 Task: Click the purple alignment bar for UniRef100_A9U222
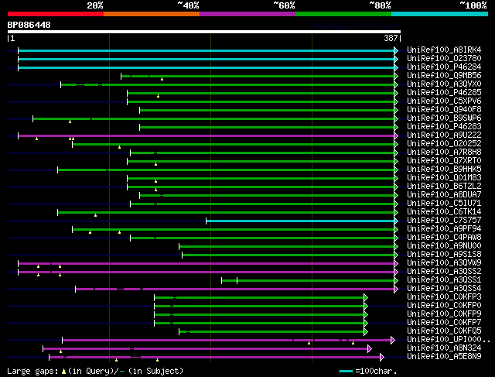(x=206, y=136)
